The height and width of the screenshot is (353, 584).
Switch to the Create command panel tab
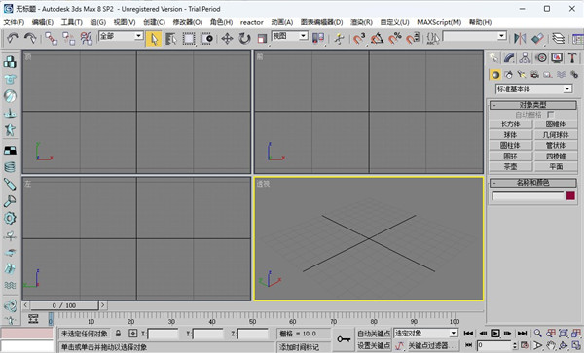click(x=493, y=57)
